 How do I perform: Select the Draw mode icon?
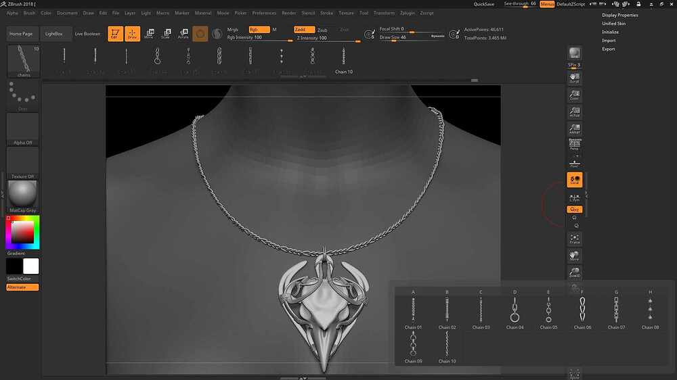tap(132, 34)
